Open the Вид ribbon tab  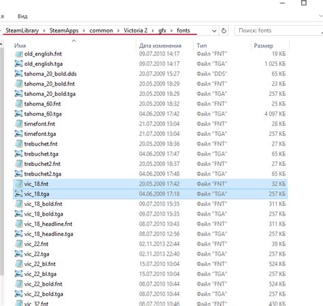pos(22,16)
